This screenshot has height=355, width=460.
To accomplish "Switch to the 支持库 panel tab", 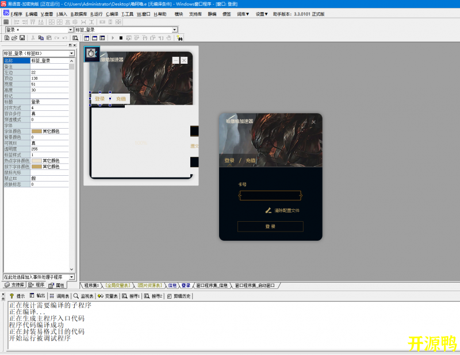I will click(15, 285).
